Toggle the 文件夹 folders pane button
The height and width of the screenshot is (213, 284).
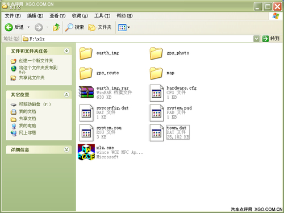pos(100,27)
